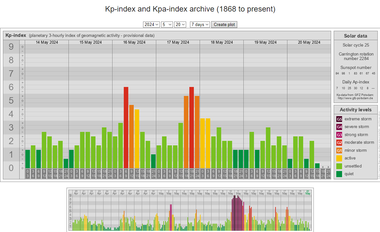Click the G1 minor storm legend icon
Image resolution: width=380 pixels, height=232 pixels.
tap(339, 150)
